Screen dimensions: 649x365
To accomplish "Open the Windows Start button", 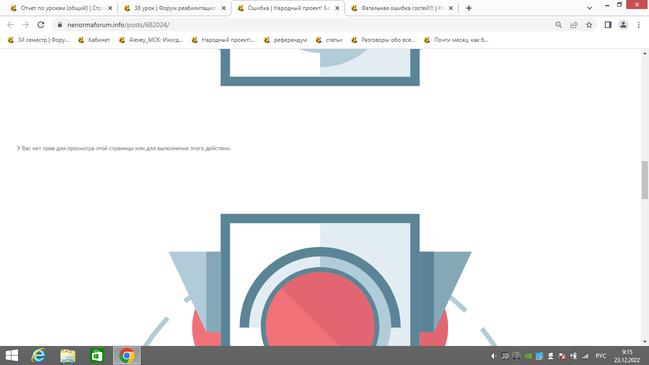I will point(11,355).
